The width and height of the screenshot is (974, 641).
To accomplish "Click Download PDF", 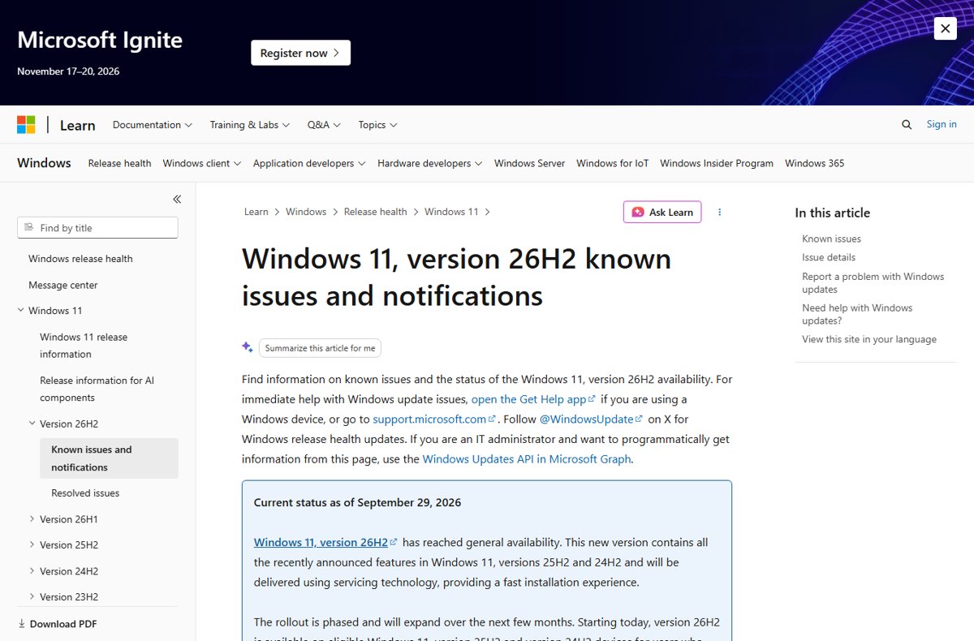I will [57, 624].
